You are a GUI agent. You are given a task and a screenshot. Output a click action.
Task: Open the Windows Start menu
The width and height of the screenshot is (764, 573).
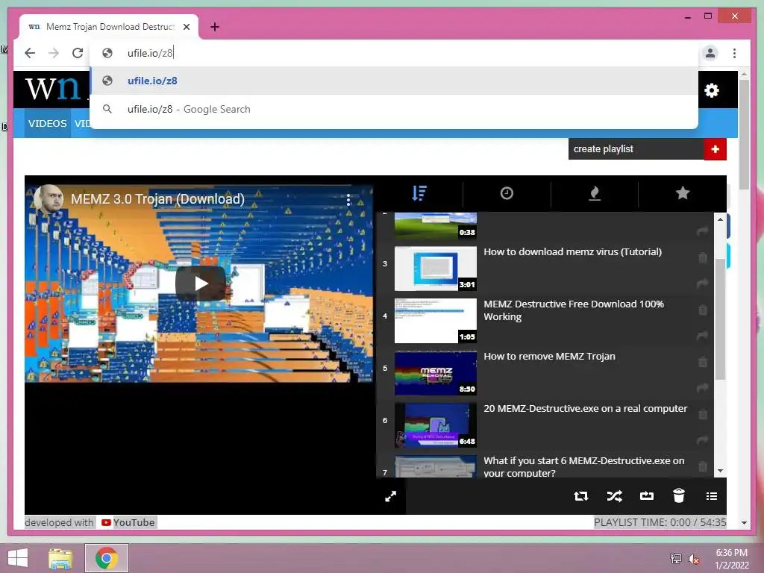pos(18,558)
